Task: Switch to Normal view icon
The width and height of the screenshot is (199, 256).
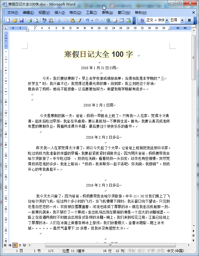Action: click(5, 245)
